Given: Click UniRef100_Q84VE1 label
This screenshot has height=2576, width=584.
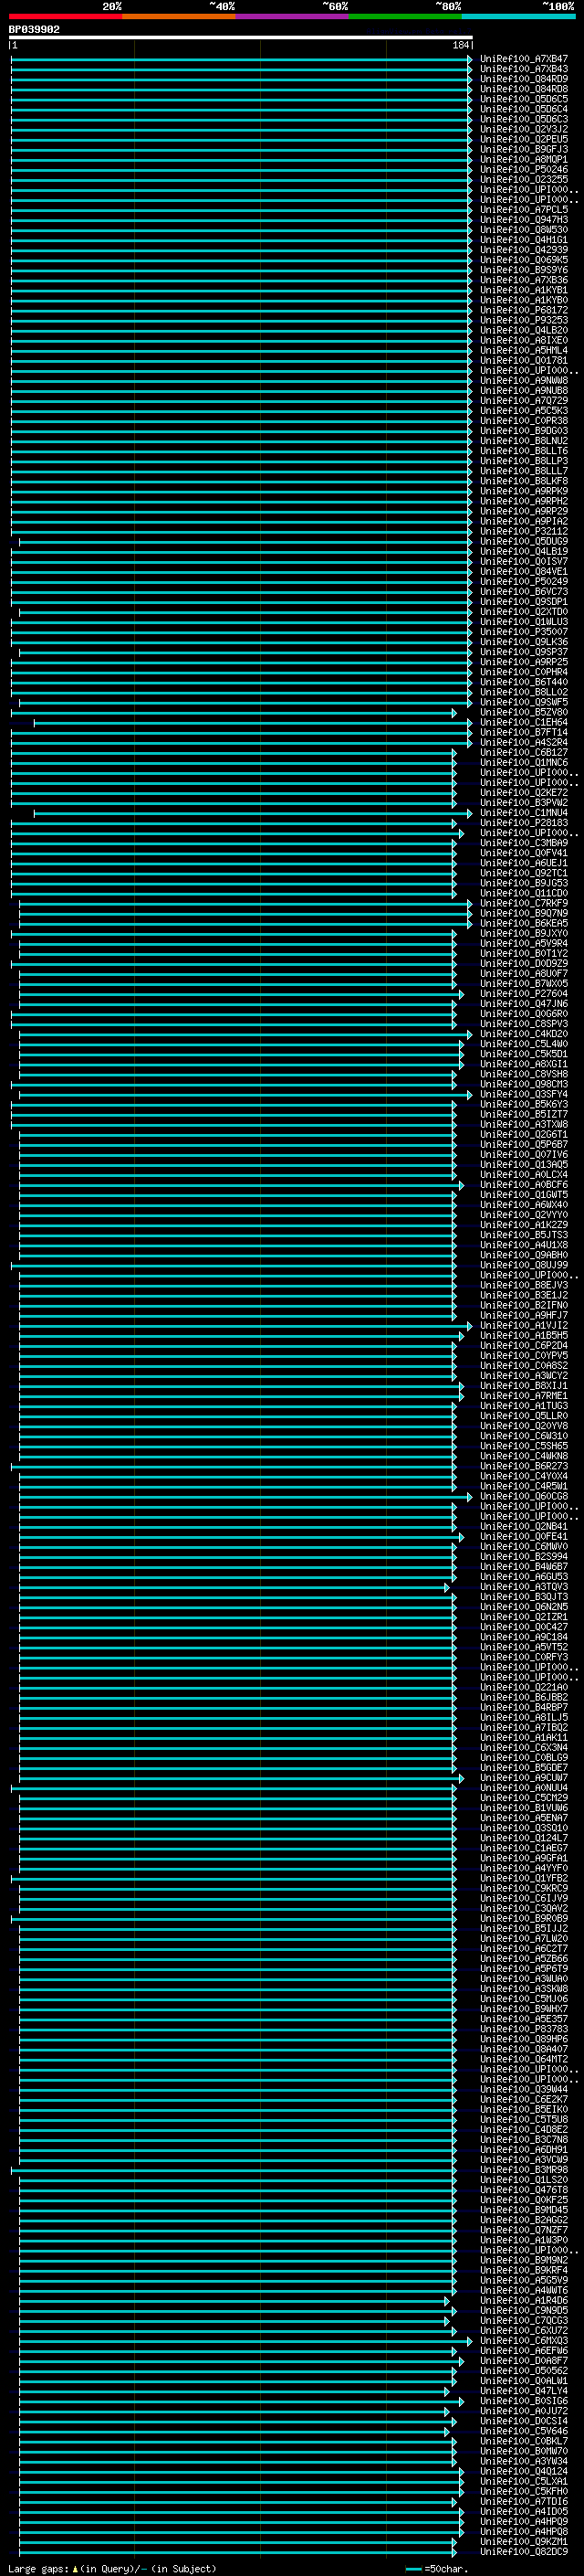Looking at the screenshot, I should pos(523,572).
